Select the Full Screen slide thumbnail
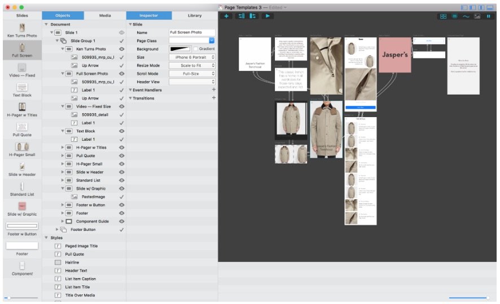Image resolution: width=500 pixels, height=304 pixels. pyautogui.click(x=22, y=48)
